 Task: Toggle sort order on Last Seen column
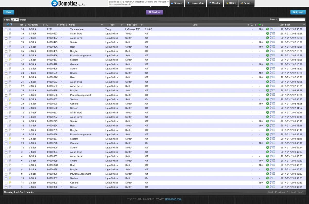(x=285, y=25)
